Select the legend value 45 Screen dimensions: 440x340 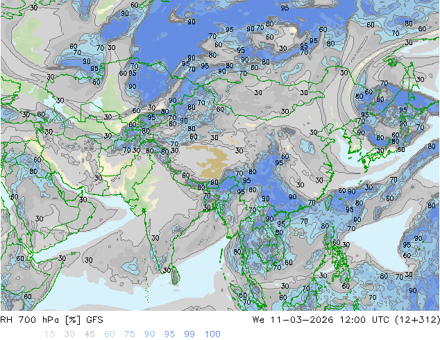[x=90, y=334]
